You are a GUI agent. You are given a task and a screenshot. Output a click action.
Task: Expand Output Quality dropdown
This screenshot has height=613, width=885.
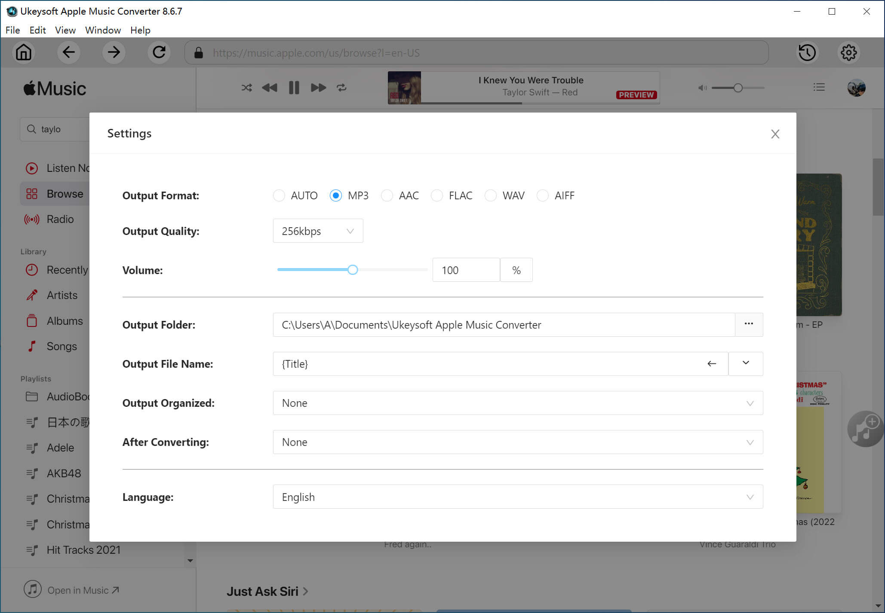(319, 232)
